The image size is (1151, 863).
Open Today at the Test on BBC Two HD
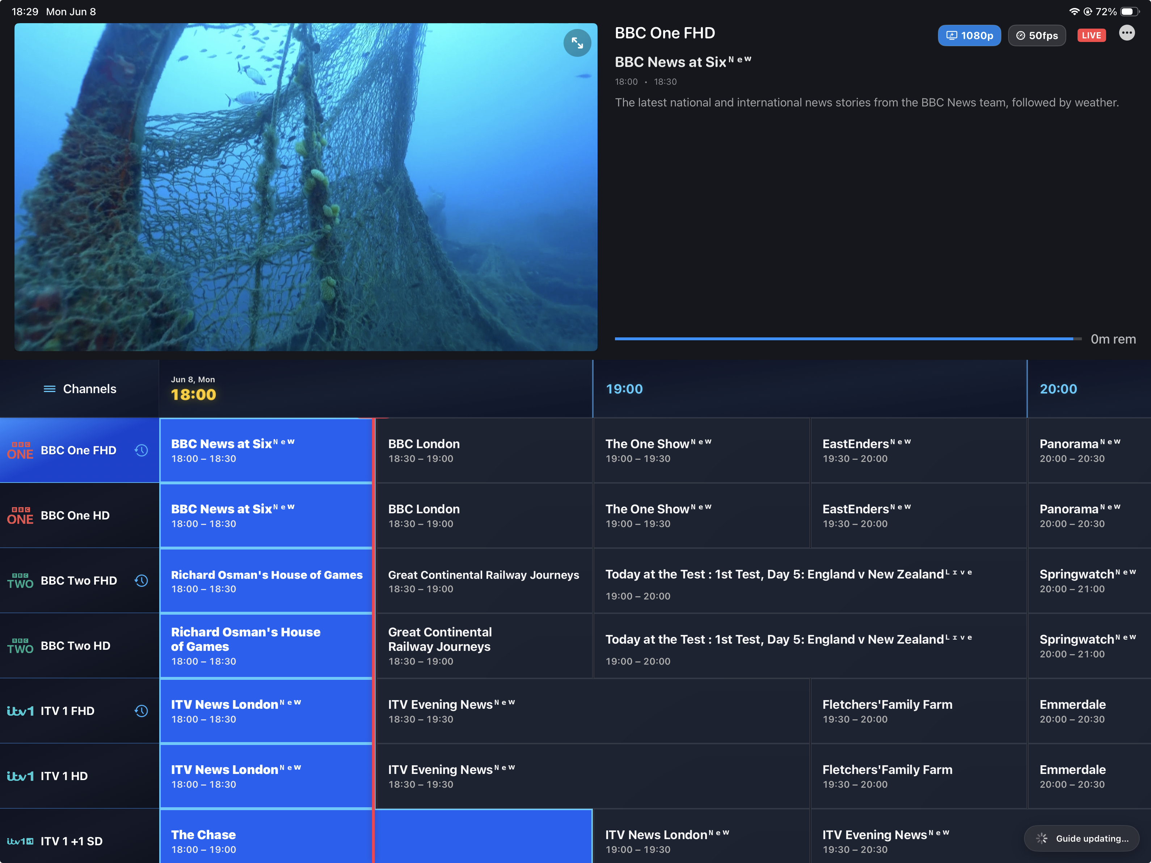[810, 645]
